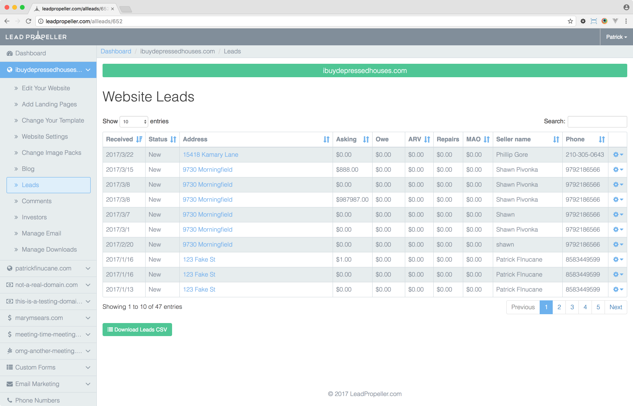633x406 pixels.
Task: Click the Dashboard breadcrumb link
Action: tap(116, 51)
